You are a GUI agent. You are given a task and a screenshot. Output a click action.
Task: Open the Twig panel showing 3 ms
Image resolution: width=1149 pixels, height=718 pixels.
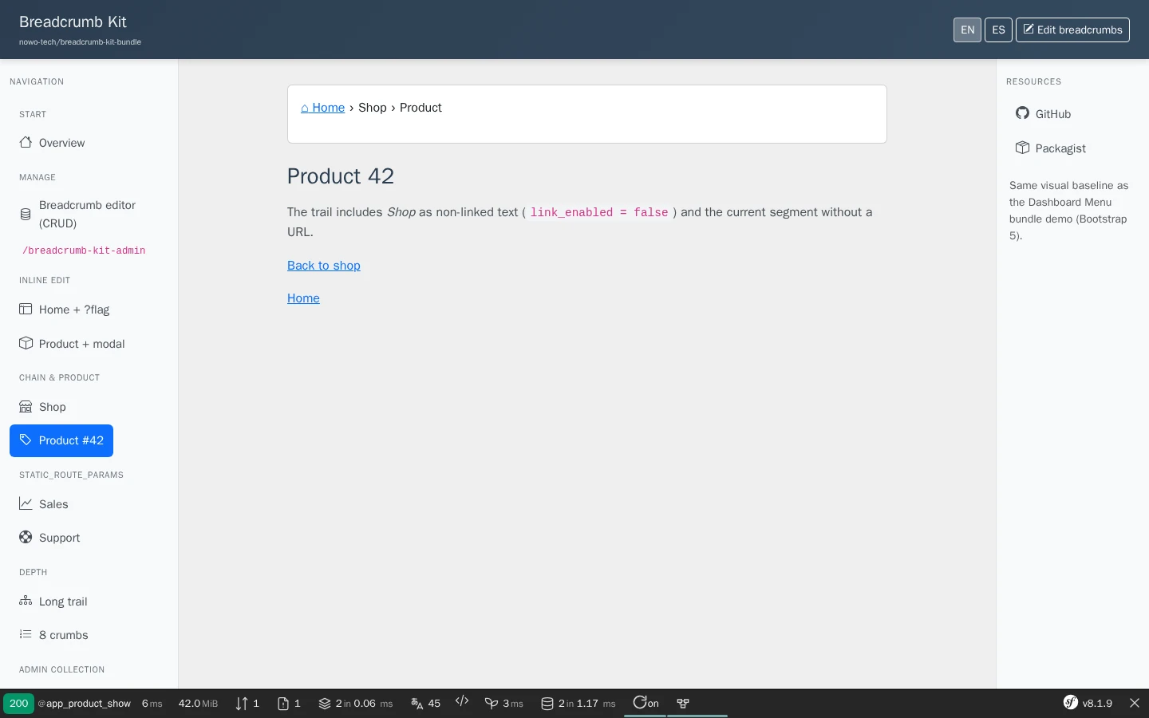[504, 704]
